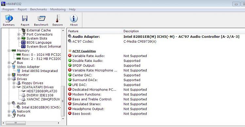Click the tree horizontal scrollbar thumb
The image size is (245, 127).
click(x=16, y=123)
